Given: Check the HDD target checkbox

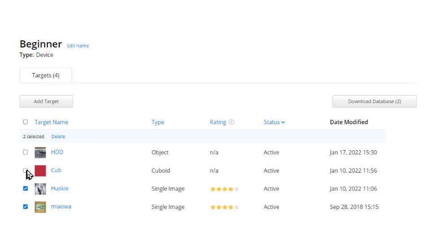Looking at the screenshot, I should [26, 152].
